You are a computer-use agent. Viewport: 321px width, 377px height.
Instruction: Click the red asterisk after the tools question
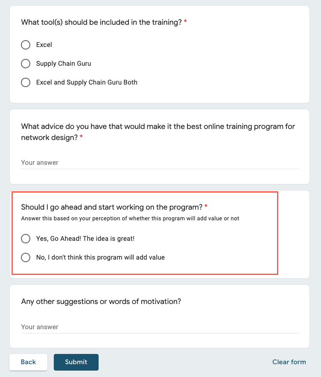(x=185, y=22)
